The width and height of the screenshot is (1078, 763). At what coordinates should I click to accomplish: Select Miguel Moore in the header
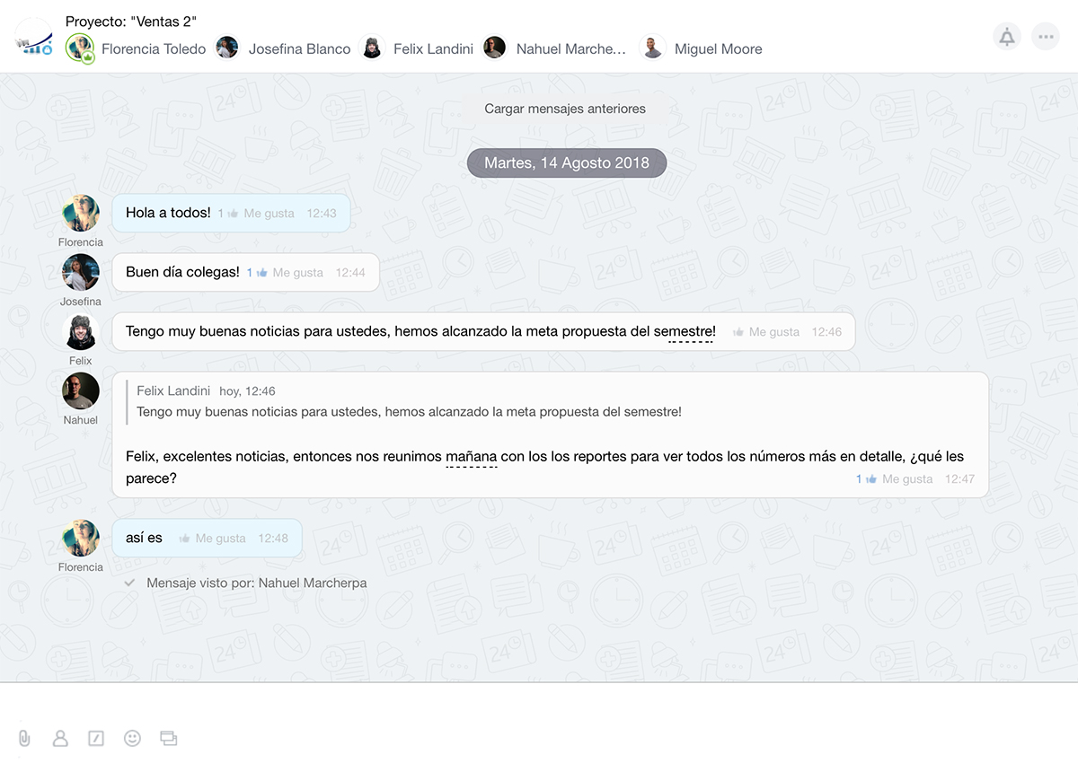718,49
